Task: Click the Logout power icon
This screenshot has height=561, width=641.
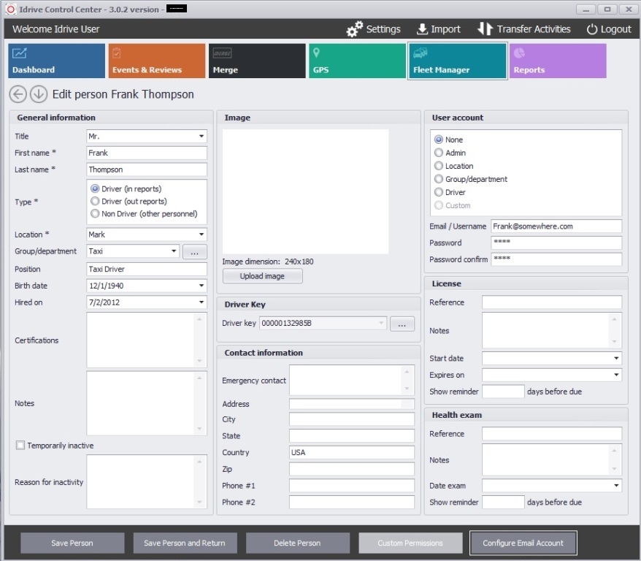Action: (x=592, y=29)
